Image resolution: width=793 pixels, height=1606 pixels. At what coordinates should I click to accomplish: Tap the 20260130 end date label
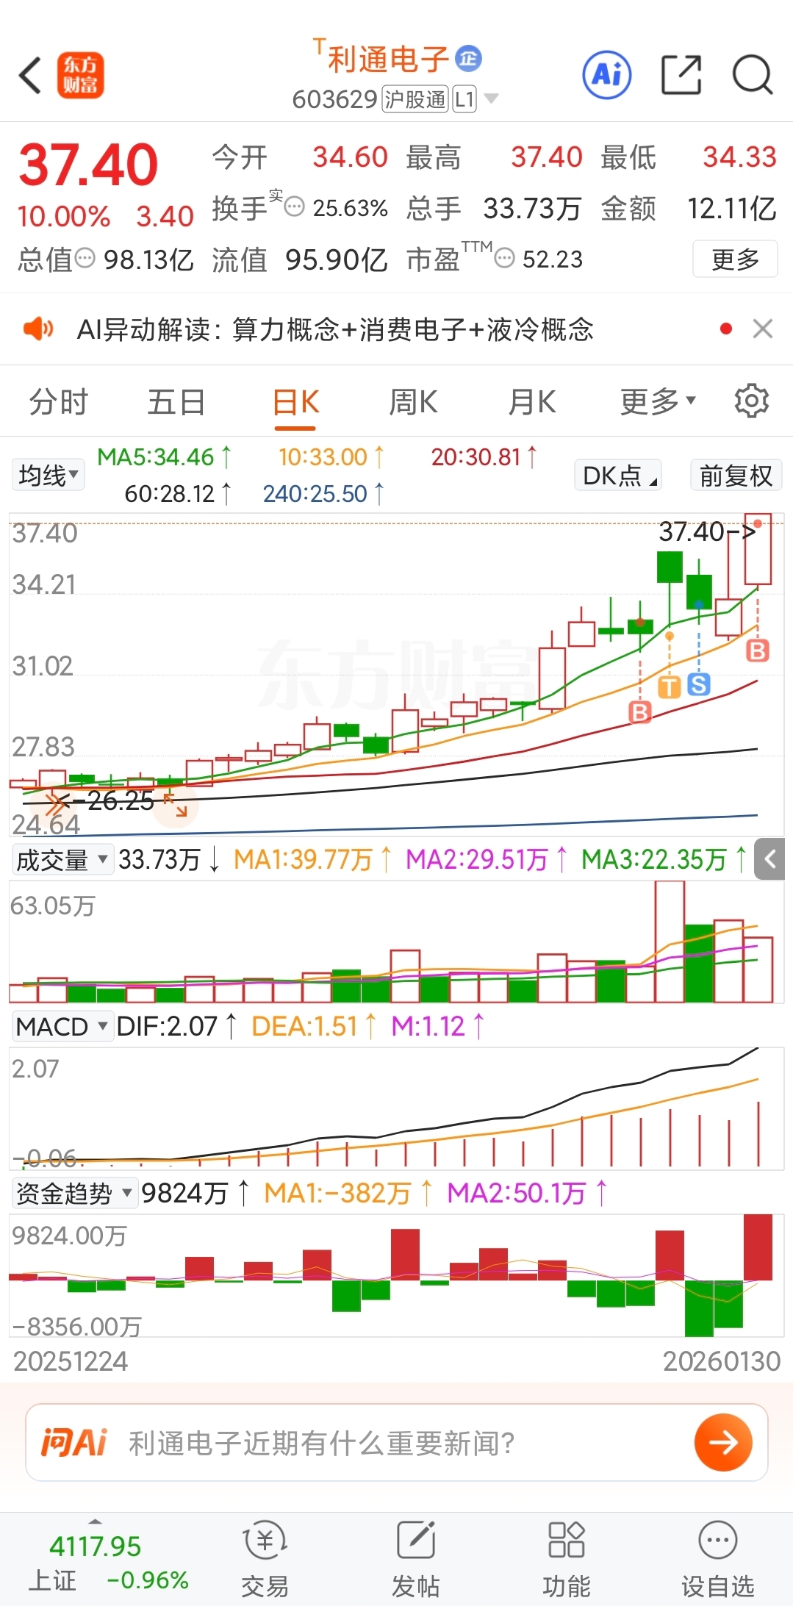722,1361
